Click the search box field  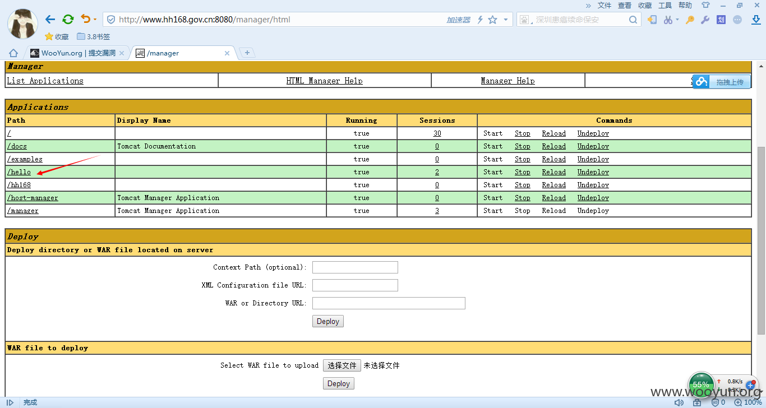[x=579, y=20]
